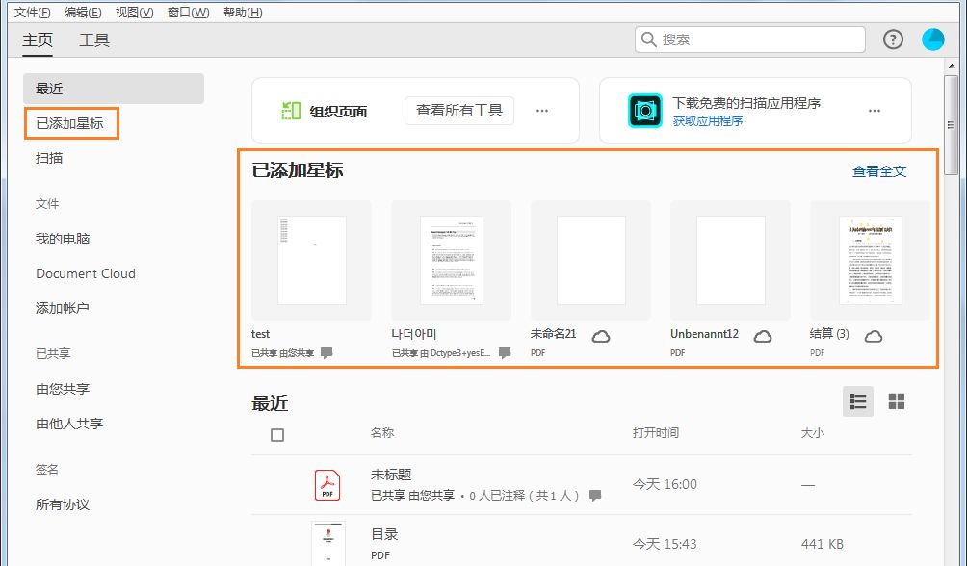Click the 目录 document icon
The width and height of the screenshot is (967, 566).
[327, 544]
